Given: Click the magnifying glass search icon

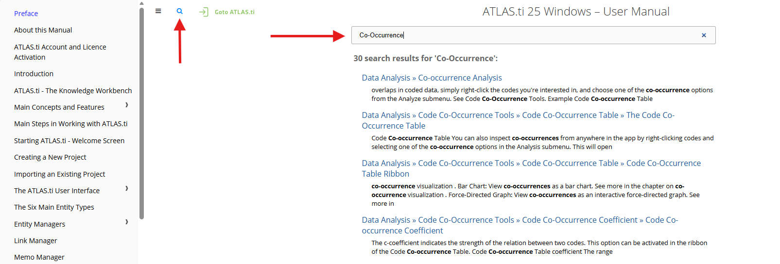Looking at the screenshot, I should tap(180, 11).
